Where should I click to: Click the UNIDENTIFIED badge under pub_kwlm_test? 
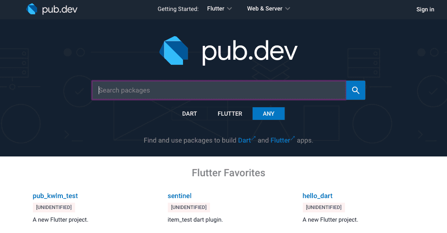(54, 207)
